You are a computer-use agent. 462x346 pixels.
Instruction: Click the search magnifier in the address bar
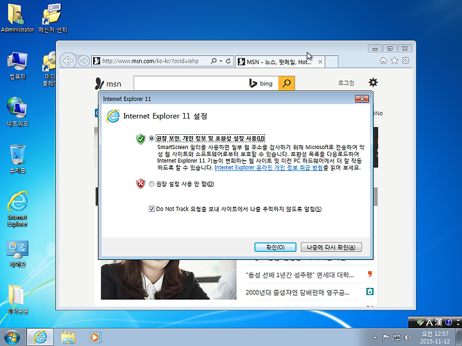click(x=213, y=61)
